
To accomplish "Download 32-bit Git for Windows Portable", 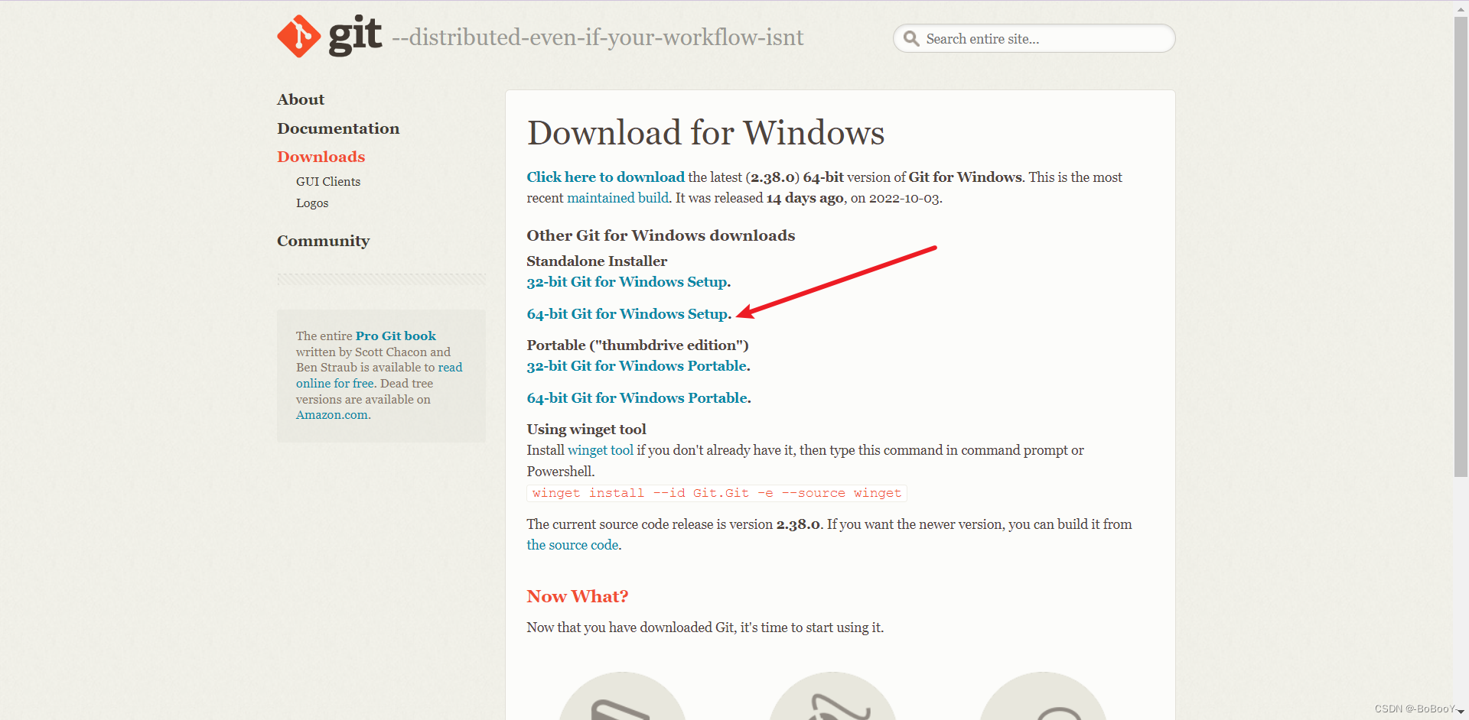I will click(638, 366).
